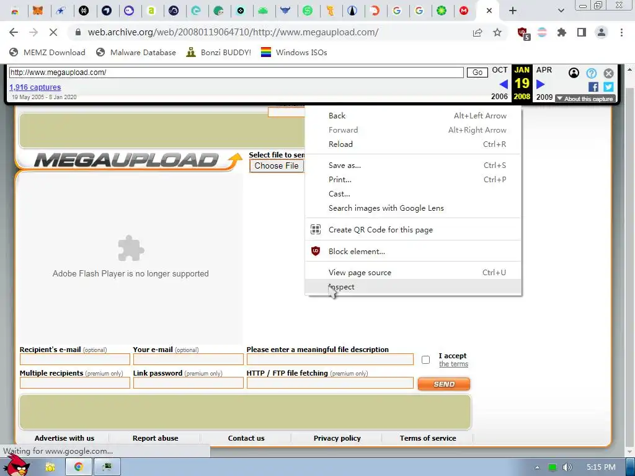Image resolution: width=635 pixels, height=476 pixels.
Task: Click the file description field
Action: tap(330, 359)
